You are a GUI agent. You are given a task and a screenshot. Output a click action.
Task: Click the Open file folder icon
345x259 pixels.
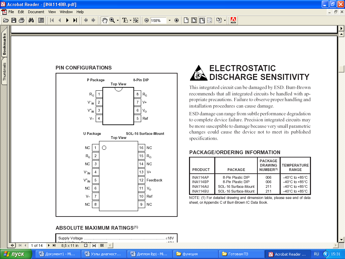point(6,21)
